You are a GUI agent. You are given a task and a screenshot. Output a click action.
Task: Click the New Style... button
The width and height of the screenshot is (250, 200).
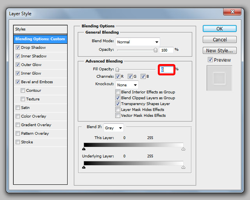220,50
